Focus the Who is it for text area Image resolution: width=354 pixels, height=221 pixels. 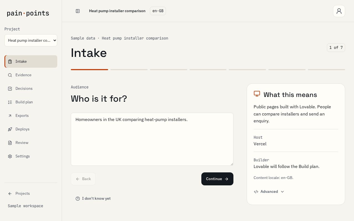coord(152,139)
